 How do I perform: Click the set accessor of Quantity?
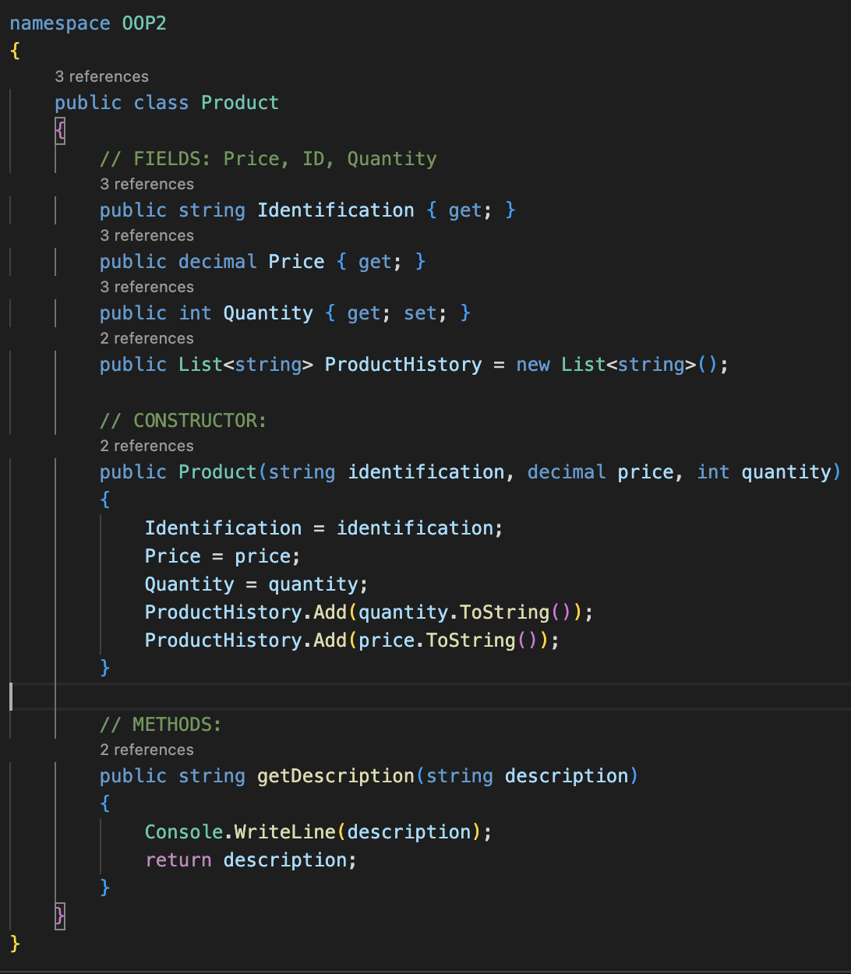[x=421, y=312]
